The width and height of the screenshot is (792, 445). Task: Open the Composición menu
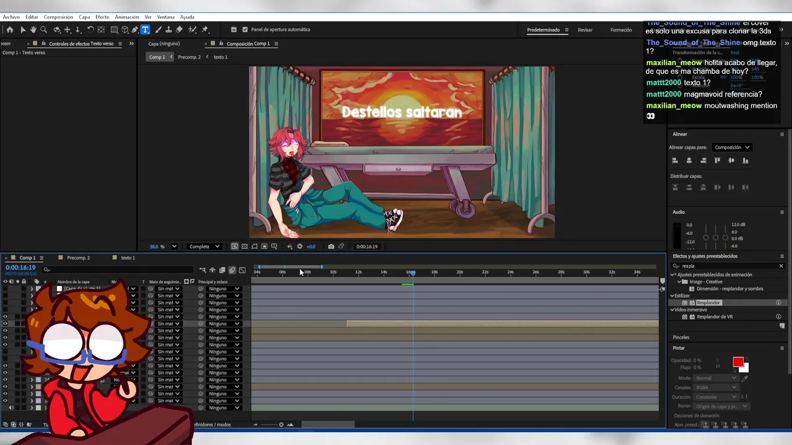[x=58, y=17]
